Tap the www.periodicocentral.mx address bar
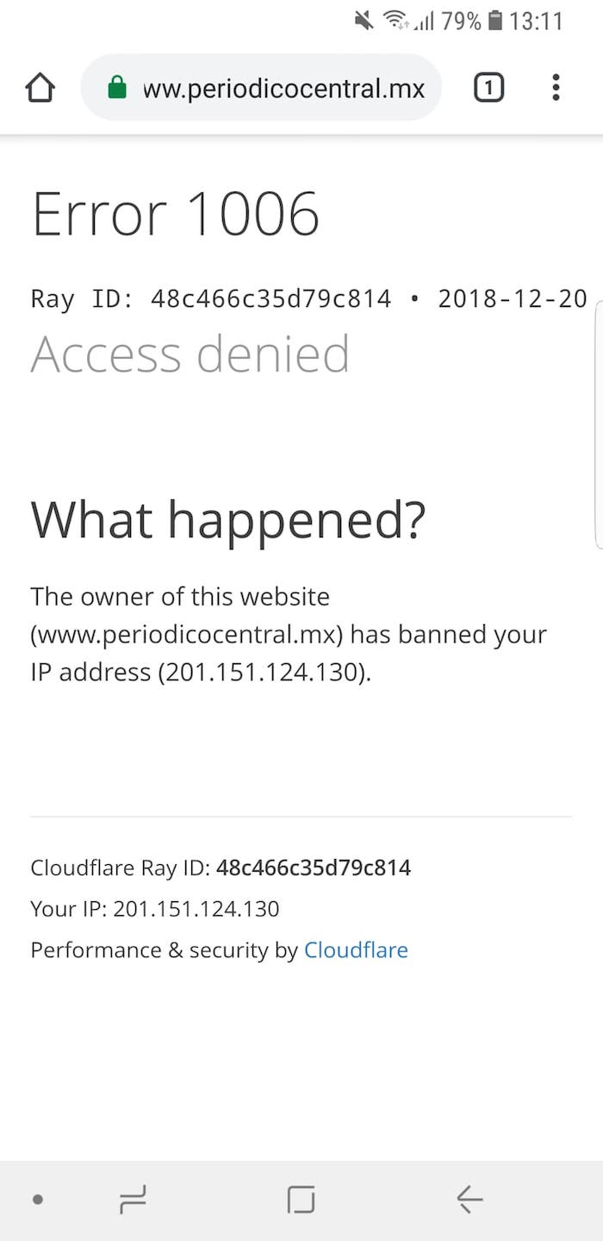This screenshot has height=1241, width=603. 283,87
